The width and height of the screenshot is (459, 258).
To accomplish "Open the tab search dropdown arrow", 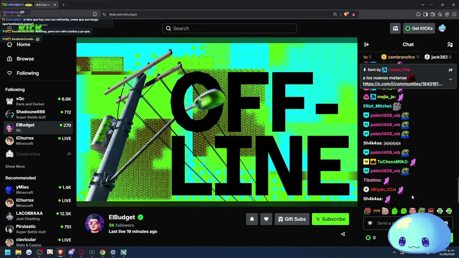I will 423,5.
